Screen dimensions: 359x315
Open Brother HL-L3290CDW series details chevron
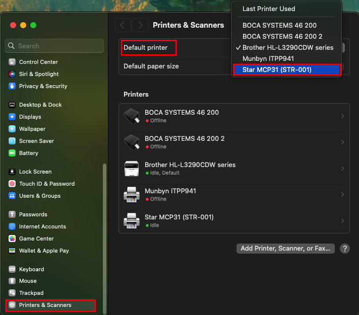pos(342,169)
